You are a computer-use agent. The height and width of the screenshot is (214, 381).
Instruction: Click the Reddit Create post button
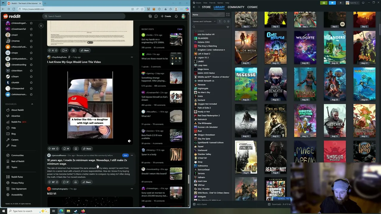click(166, 16)
